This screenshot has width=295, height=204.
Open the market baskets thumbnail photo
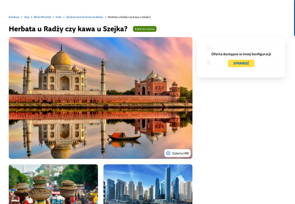tap(53, 184)
